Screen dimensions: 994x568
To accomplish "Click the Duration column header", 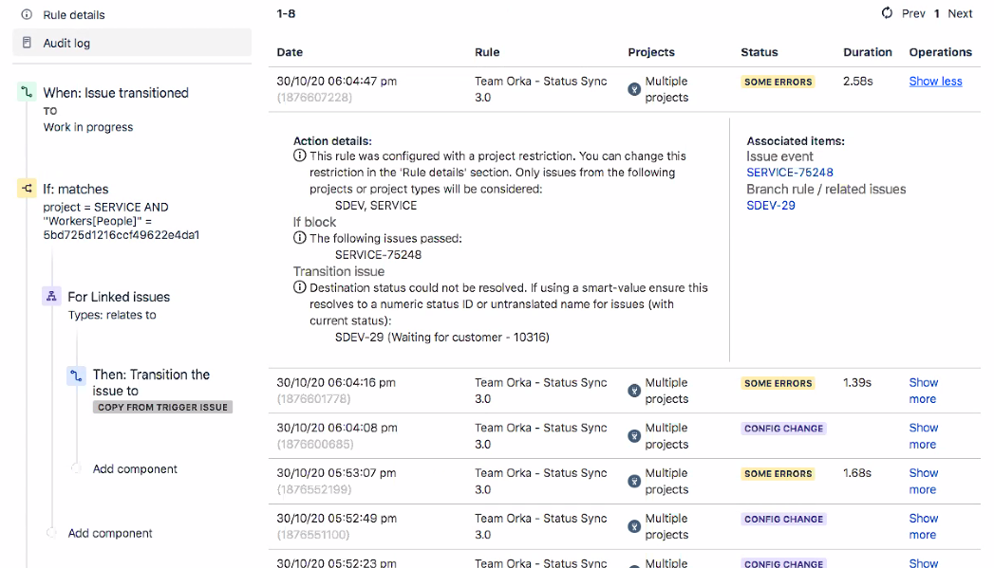I will 867,52.
